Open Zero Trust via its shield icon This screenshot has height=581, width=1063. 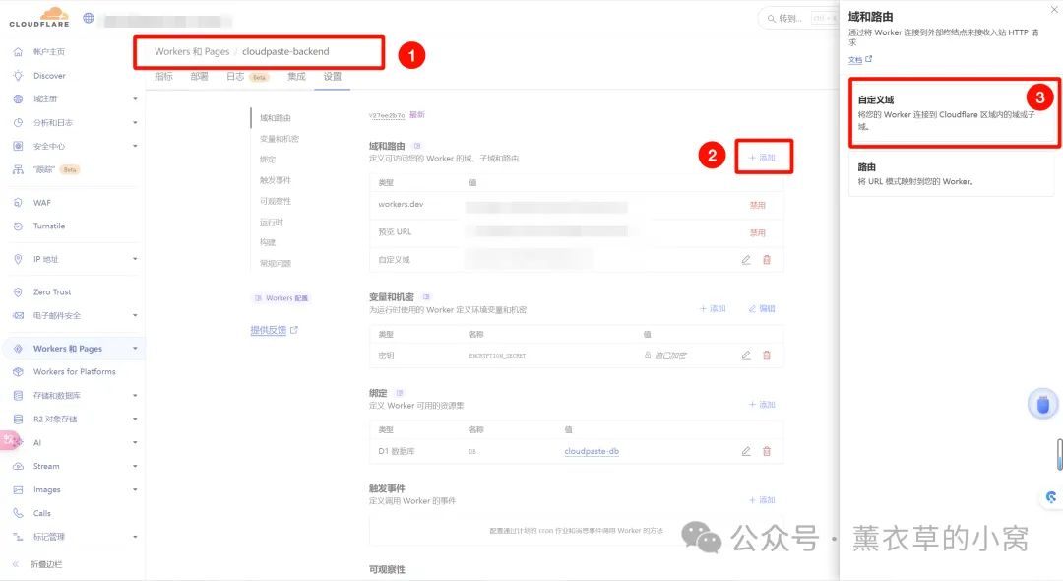(19, 292)
